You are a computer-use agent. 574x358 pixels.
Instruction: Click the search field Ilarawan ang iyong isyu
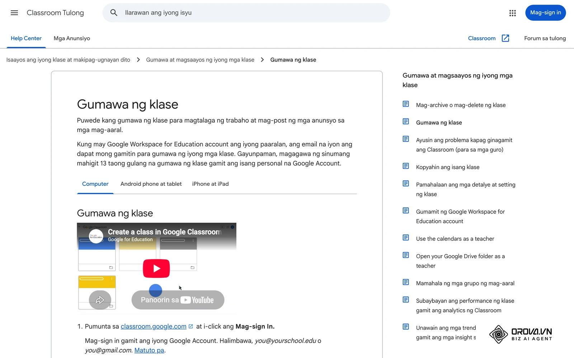click(246, 13)
